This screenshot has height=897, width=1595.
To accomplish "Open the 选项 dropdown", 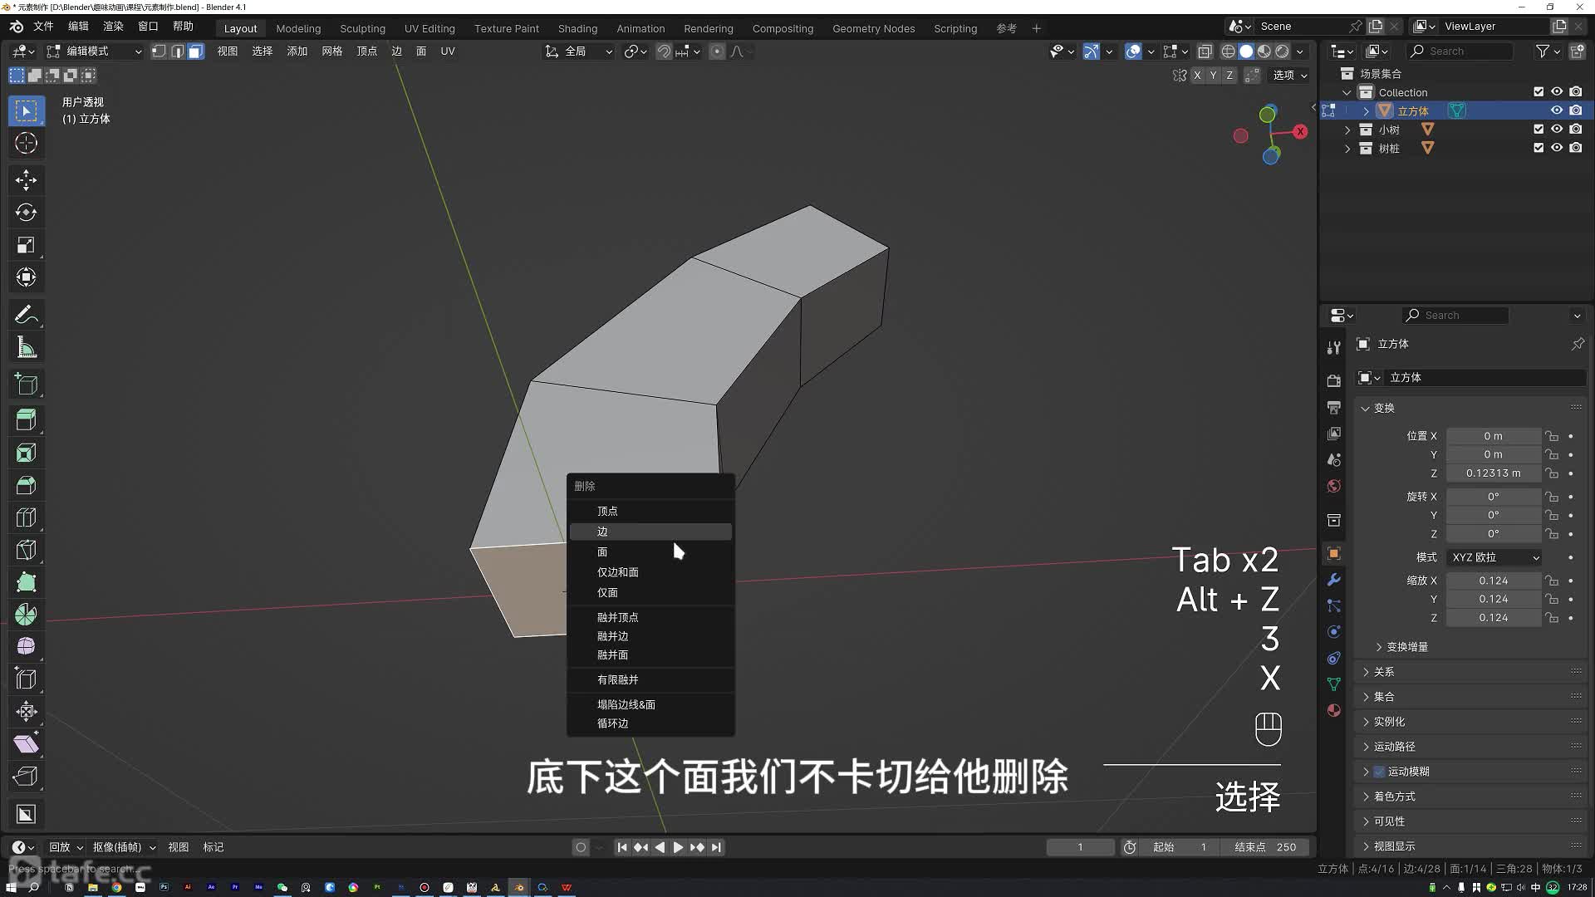I will click(x=1290, y=75).
